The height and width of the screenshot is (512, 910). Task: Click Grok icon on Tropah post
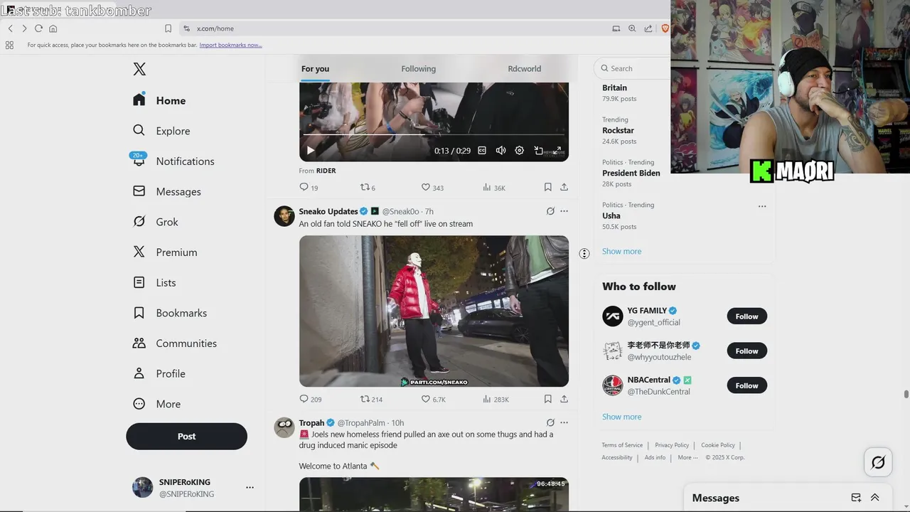click(x=550, y=422)
